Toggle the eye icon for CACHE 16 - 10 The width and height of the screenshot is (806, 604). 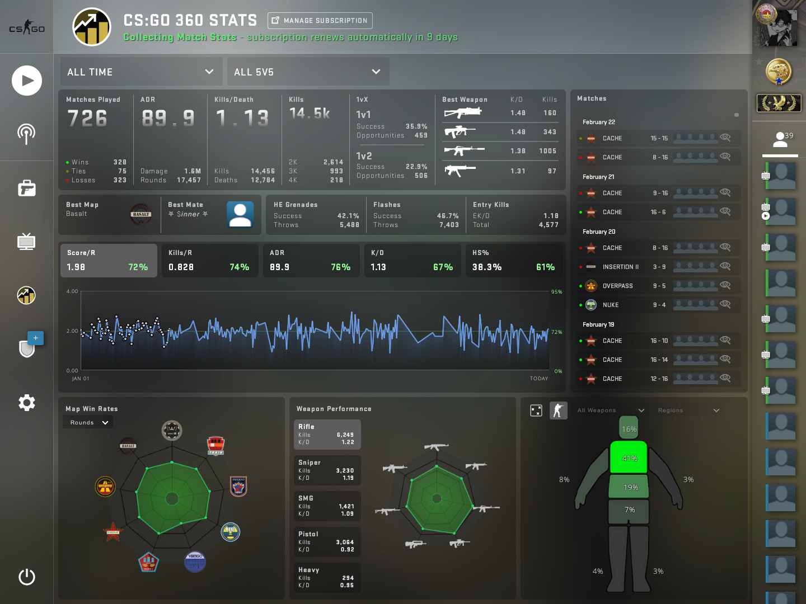(725, 340)
